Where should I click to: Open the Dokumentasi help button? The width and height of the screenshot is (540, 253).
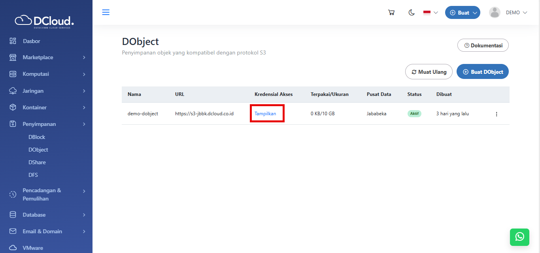483,45
